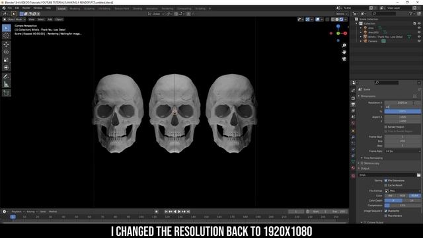Open the Tool properties tab icon

353,91
